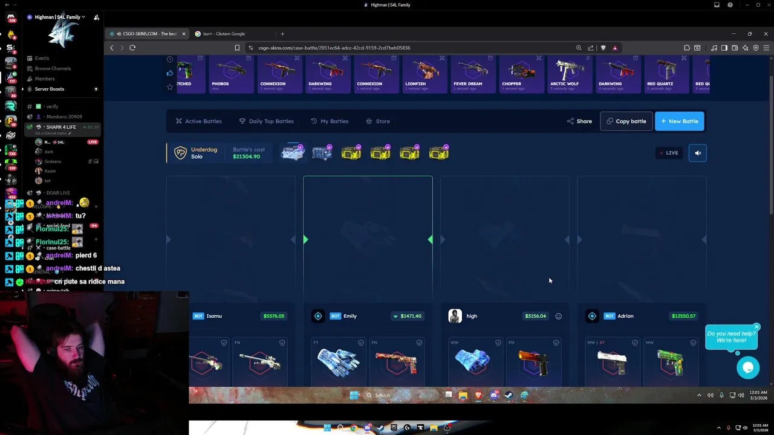This screenshot has width=774, height=435.
Task: Click the LIONFISH skin drop card
Action: [x=424, y=74]
